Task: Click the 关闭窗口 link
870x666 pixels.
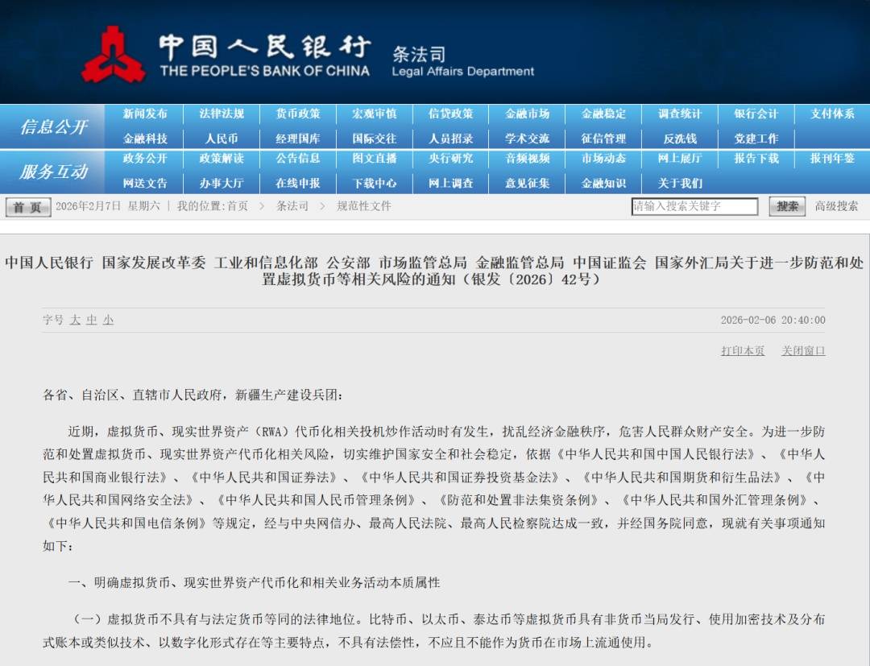Action: pyautogui.click(x=803, y=351)
